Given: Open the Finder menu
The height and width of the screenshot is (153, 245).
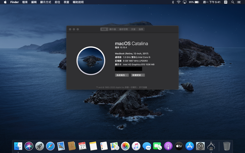Looking at the screenshot, I should click(x=15, y=2).
